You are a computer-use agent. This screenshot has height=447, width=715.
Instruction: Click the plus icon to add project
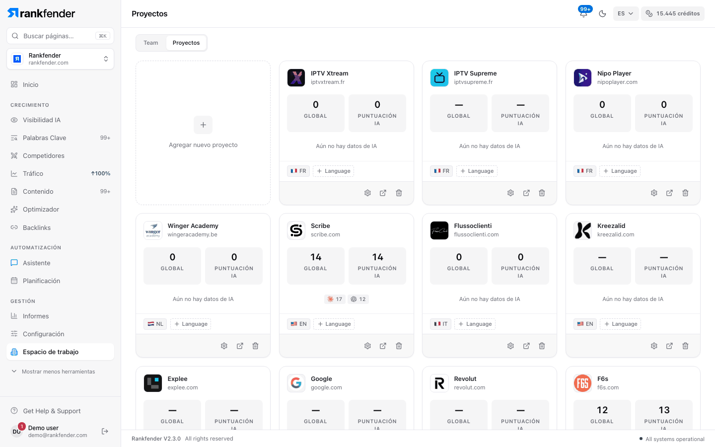click(203, 125)
